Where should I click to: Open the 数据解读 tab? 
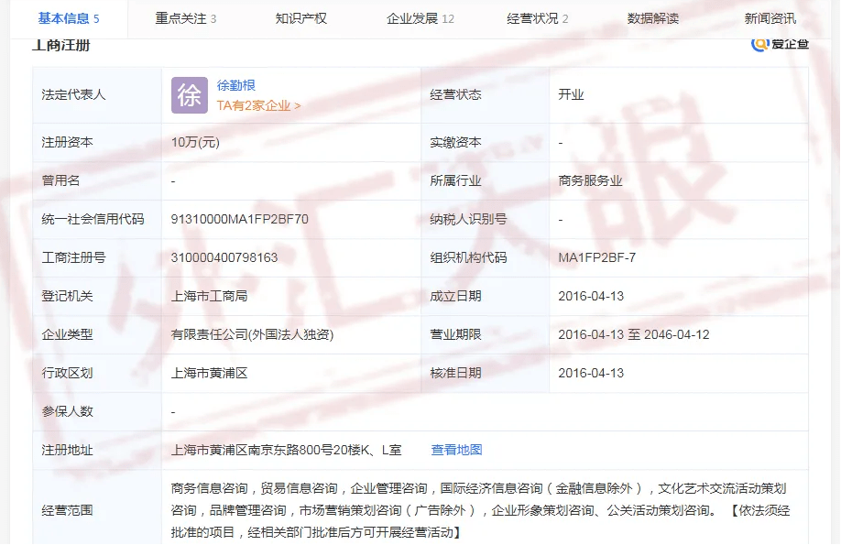652,18
